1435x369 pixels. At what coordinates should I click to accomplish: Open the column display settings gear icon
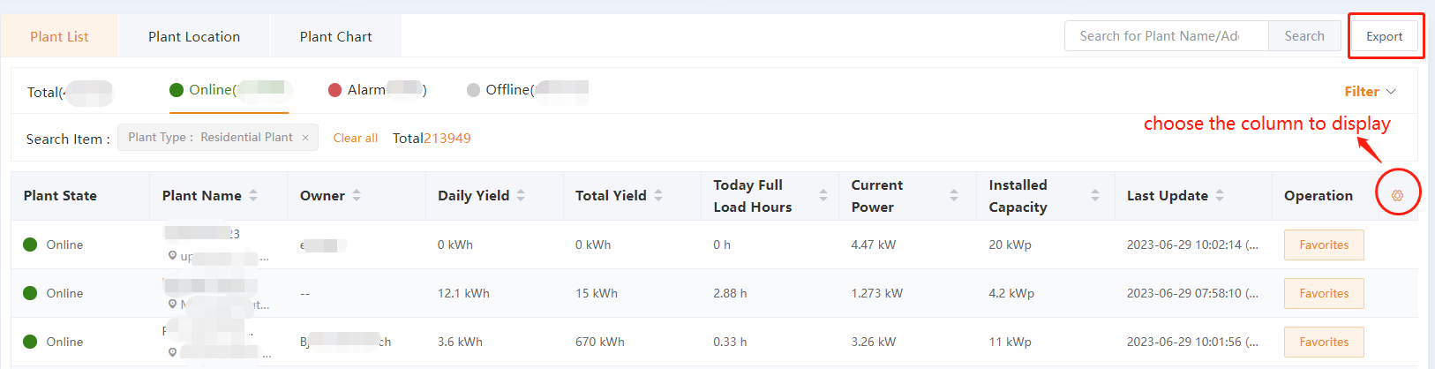1397,195
